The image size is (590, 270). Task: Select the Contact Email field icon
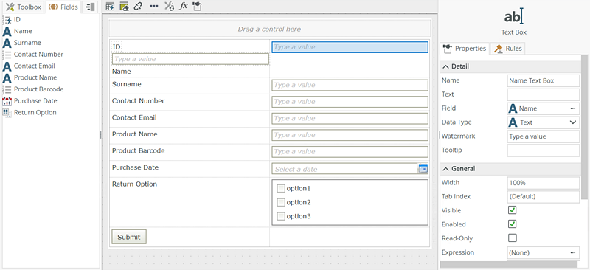[x=7, y=66]
